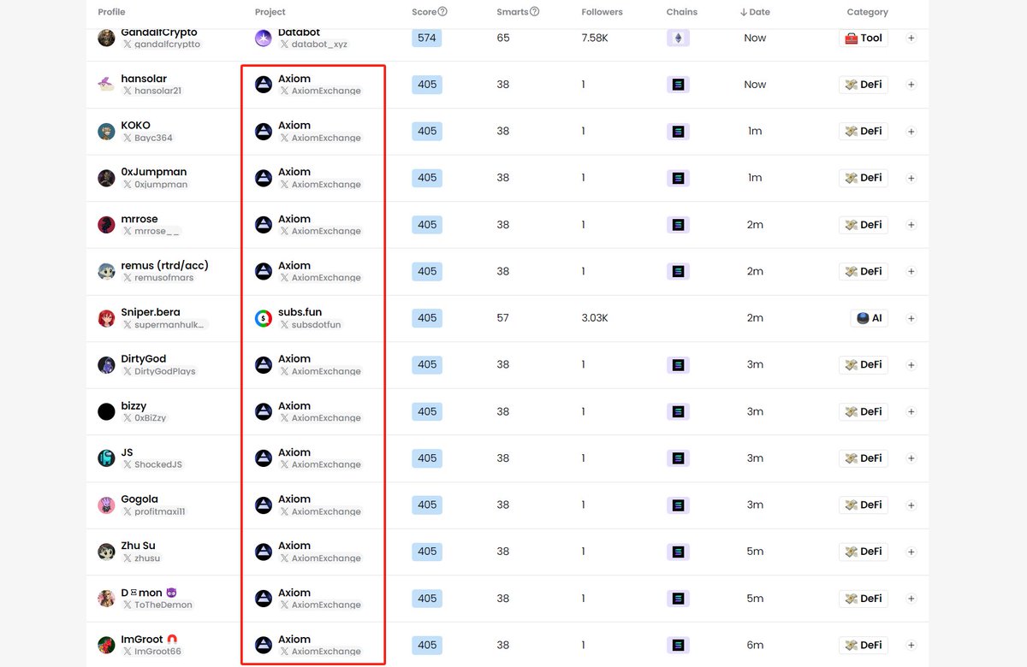Click the 405 score in Sniper.bera's row
This screenshot has width=1027, height=667.
pyautogui.click(x=427, y=318)
